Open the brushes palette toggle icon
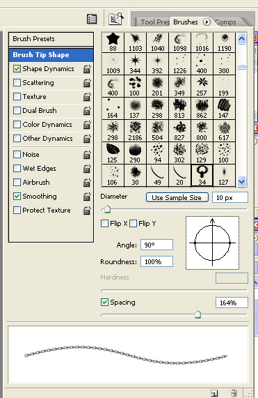This screenshot has height=398, width=258. point(116,19)
